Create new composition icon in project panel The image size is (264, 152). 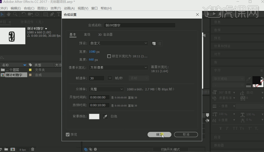(x=13, y=149)
